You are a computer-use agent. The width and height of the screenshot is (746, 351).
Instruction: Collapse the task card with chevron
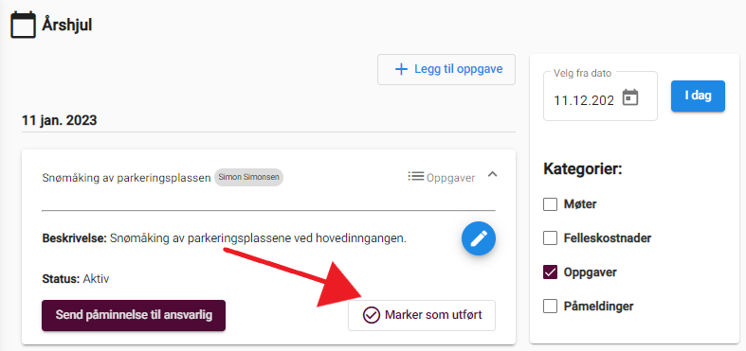[x=493, y=174]
